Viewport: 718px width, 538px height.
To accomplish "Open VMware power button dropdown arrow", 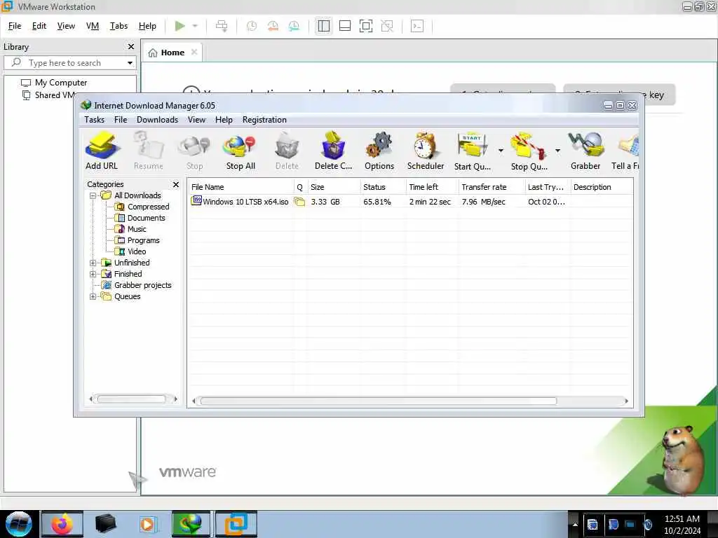I will [x=195, y=26].
